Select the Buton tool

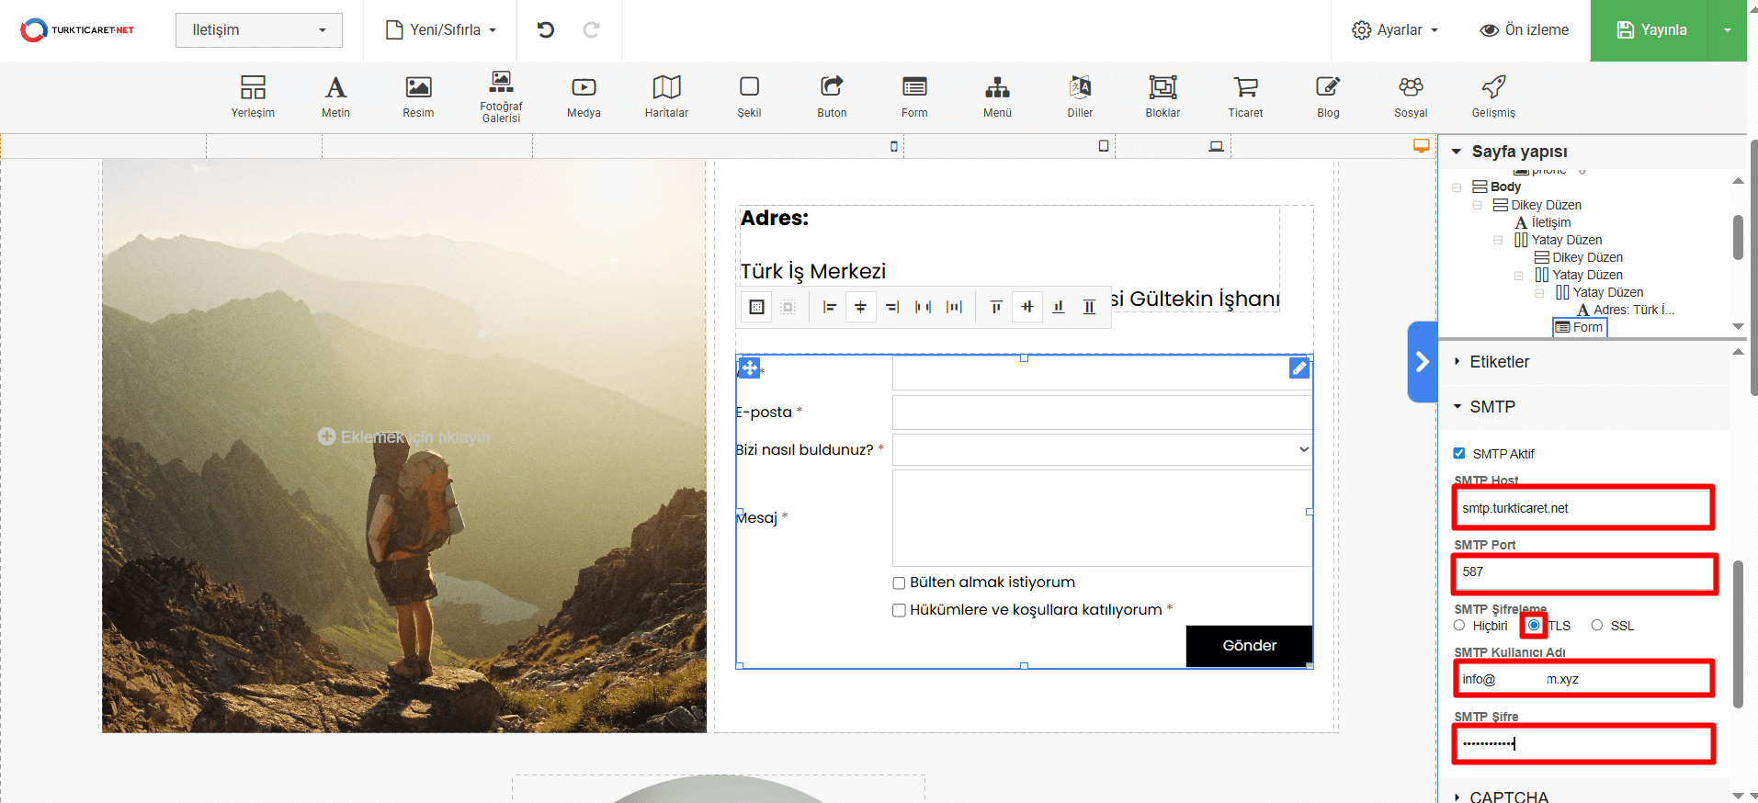pyautogui.click(x=832, y=96)
